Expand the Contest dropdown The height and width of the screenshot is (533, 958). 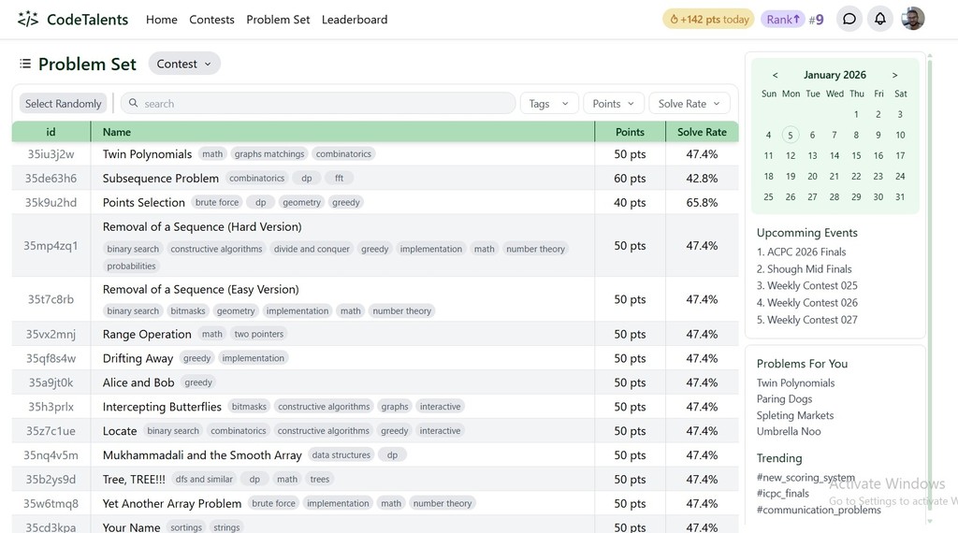(184, 64)
